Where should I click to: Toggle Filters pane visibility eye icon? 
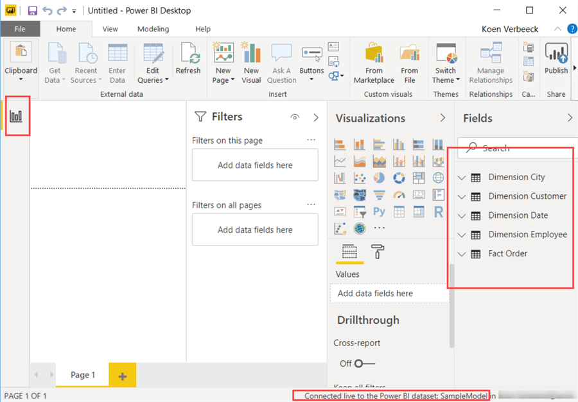click(295, 117)
